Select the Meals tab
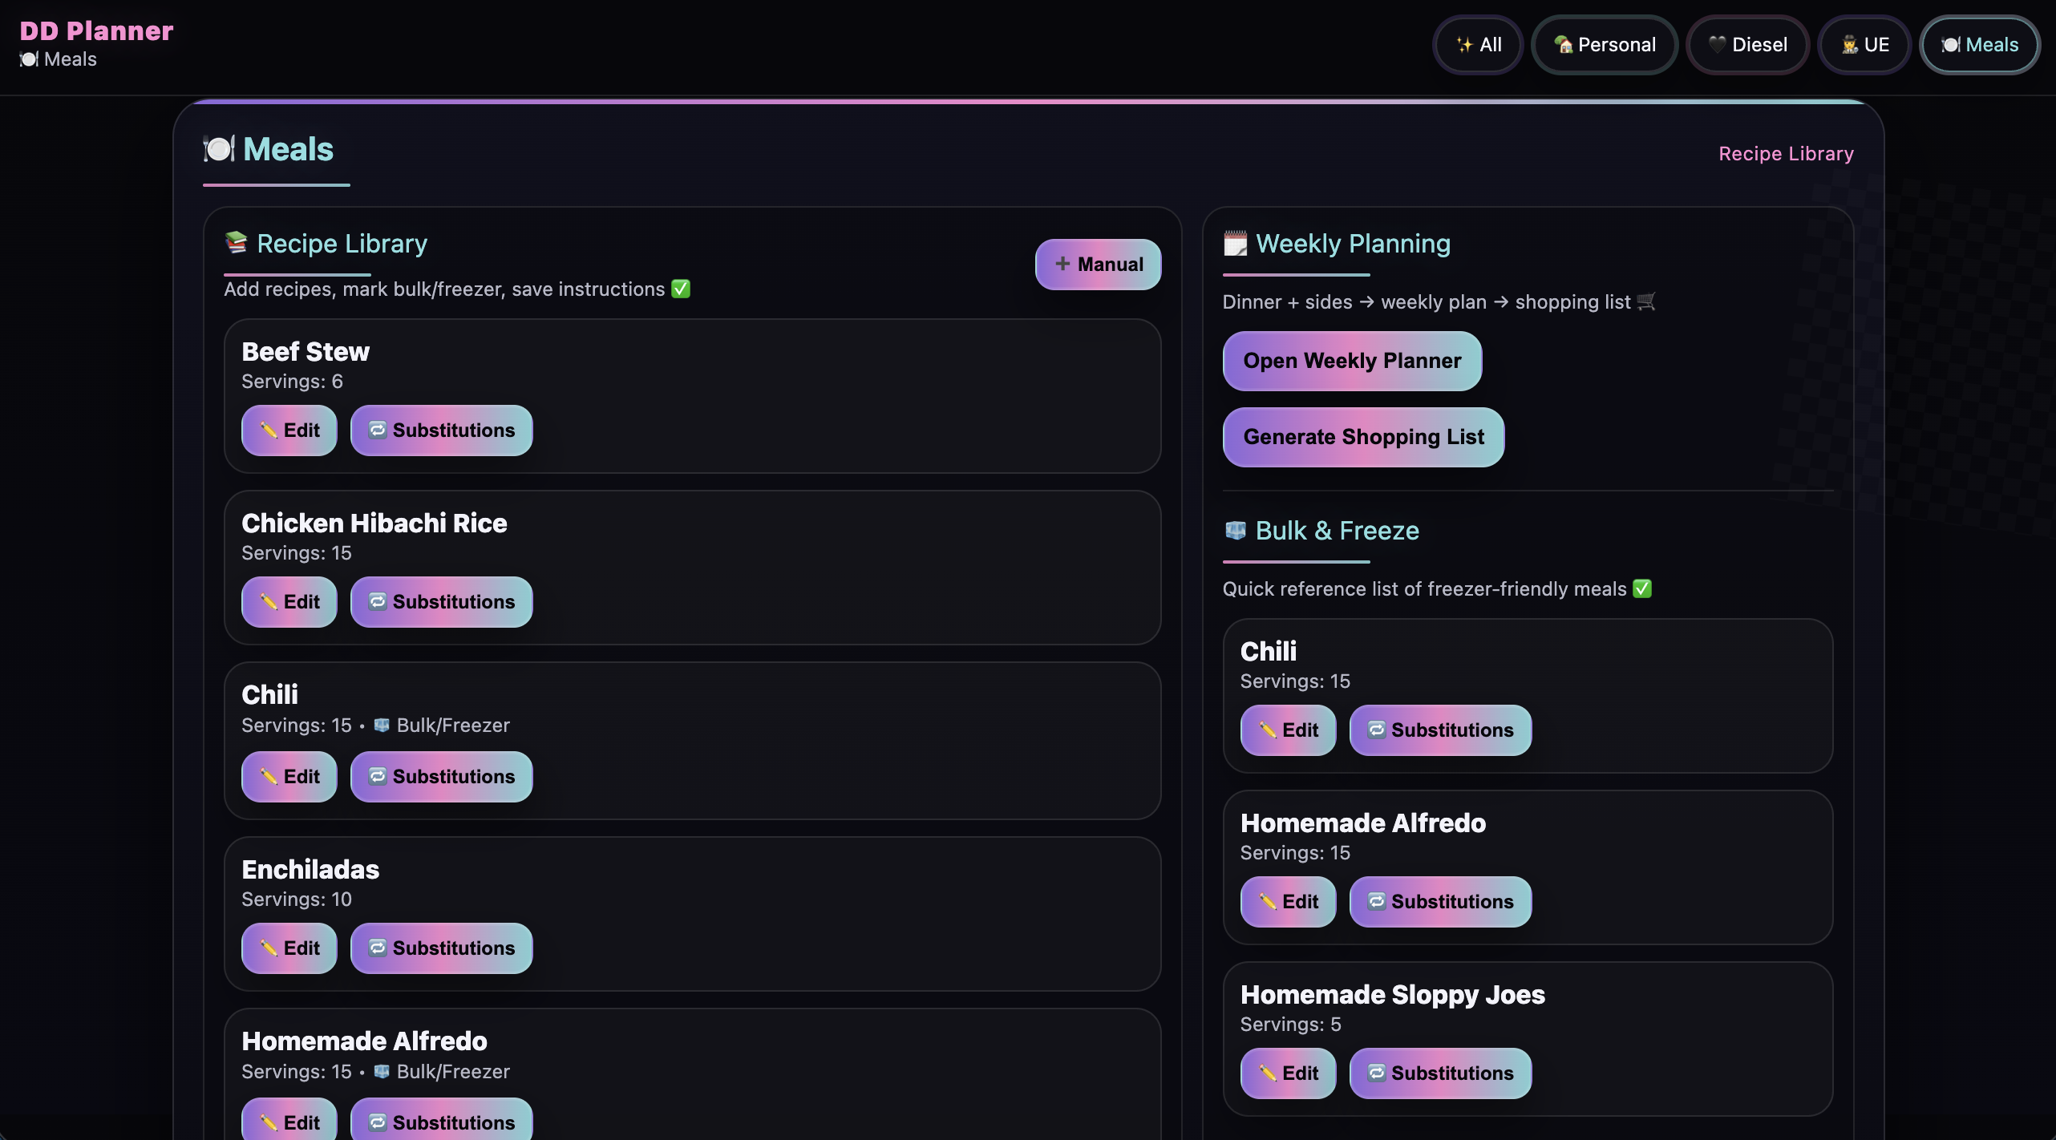The height and width of the screenshot is (1140, 2056). pyautogui.click(x=1980, y=45)
